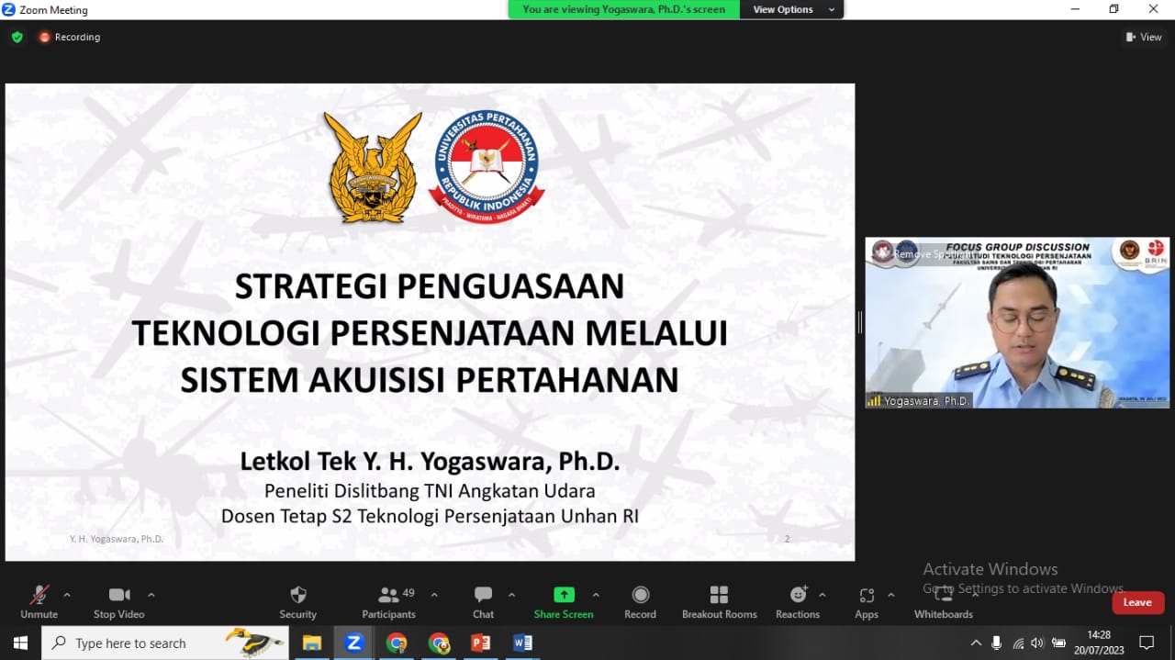Click the shared slide presentation area

[430, 322]
